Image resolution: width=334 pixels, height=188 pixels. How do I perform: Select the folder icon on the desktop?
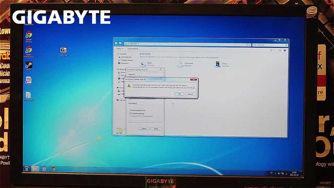tap(29, 96)
